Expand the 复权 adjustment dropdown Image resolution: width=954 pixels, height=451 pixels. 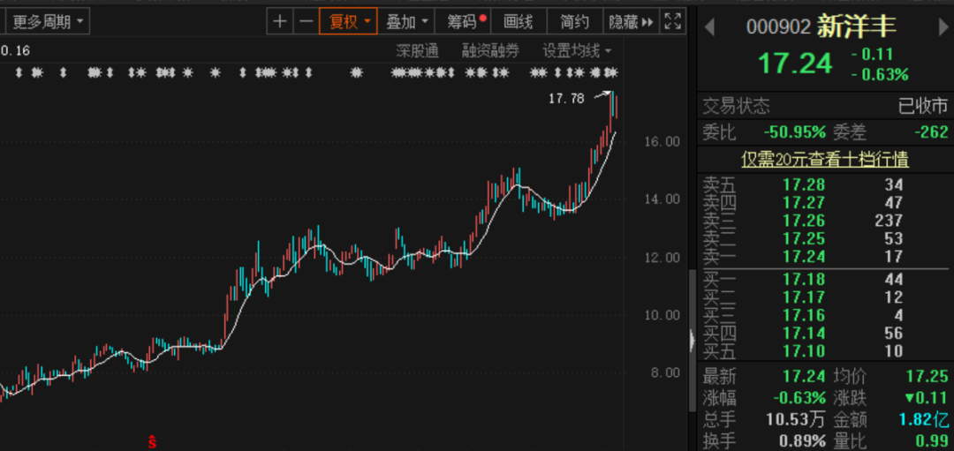[348, 21]
